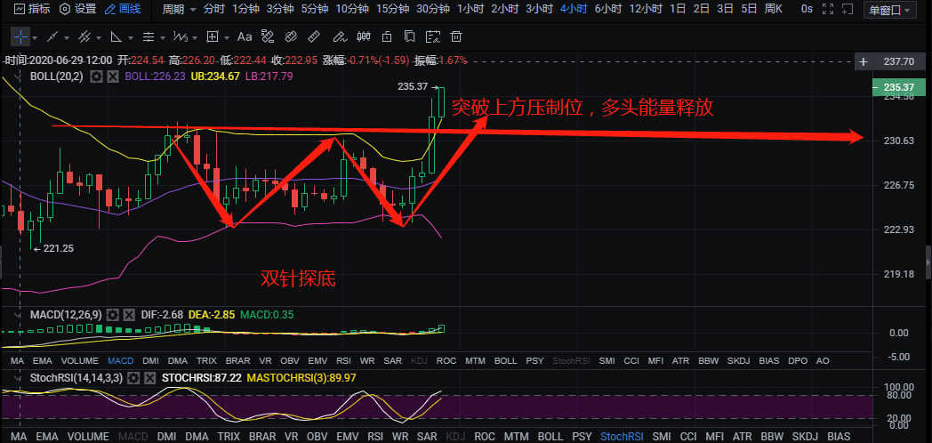Select the ruler measuring tool

[313, 37]
